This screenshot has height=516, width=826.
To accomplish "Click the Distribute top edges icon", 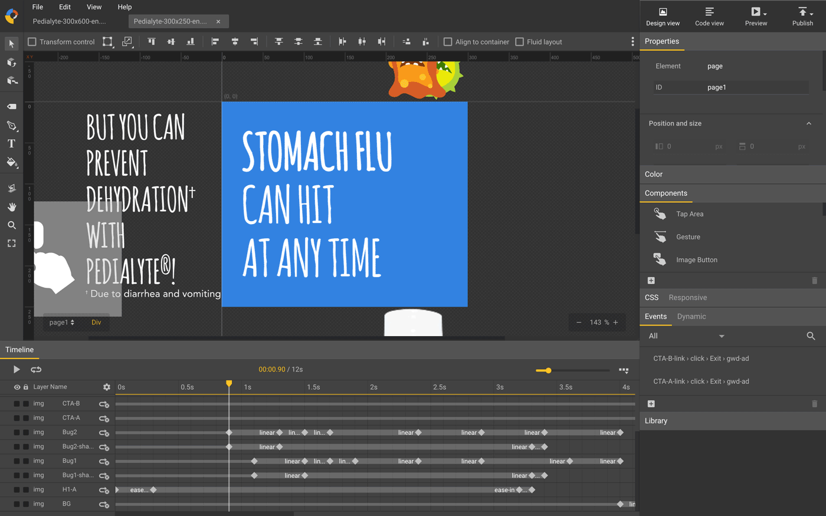I will 279,42.
